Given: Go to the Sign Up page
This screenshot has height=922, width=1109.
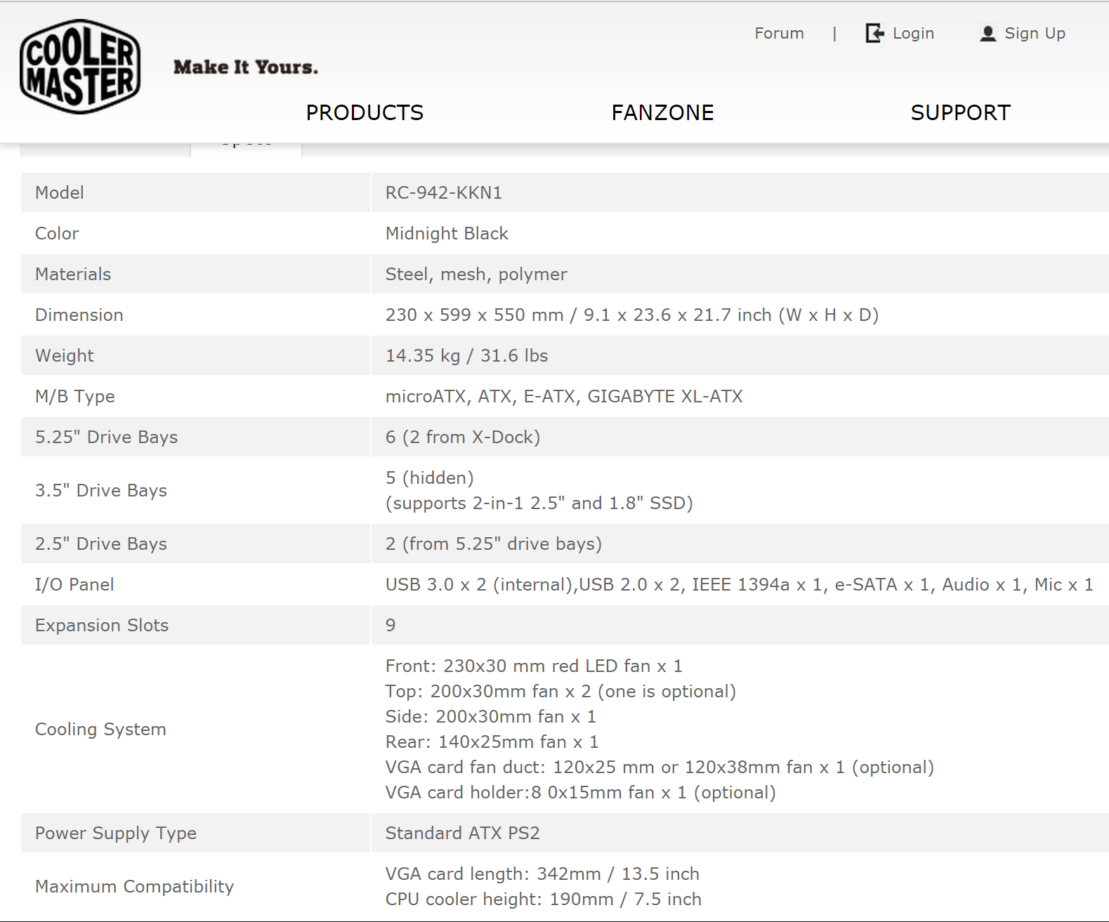Looking at the screenshot, I should (x=1035, y=34).
